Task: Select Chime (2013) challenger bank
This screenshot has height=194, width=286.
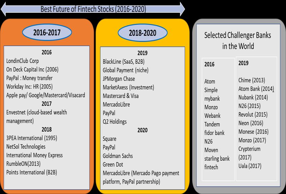Action: pyautogui.click(x=251, y=80)
